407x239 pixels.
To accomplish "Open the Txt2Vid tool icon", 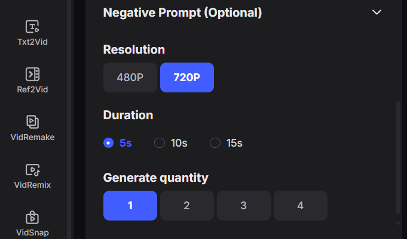I will pos(32,27).
